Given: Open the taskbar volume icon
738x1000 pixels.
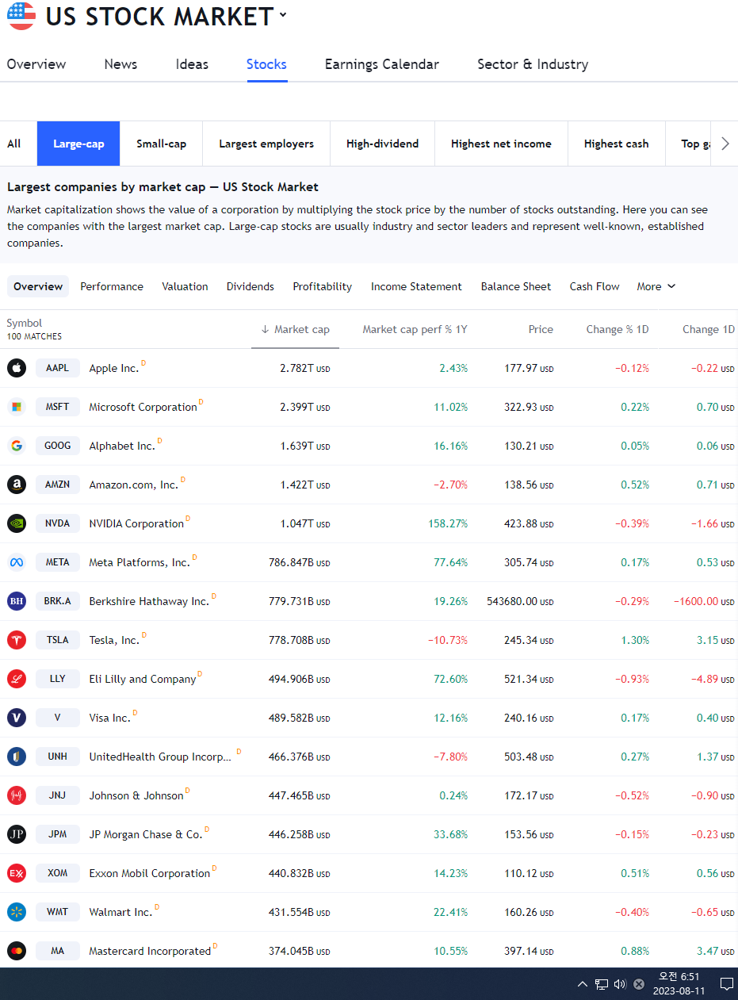Looking at the screenshot, I should tap(620, 984).
